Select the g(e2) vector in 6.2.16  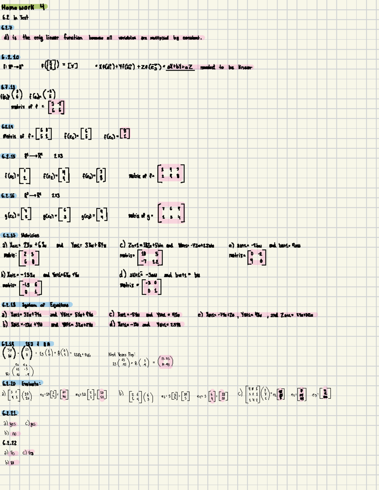pyautogui.click(x=64, y=215)
